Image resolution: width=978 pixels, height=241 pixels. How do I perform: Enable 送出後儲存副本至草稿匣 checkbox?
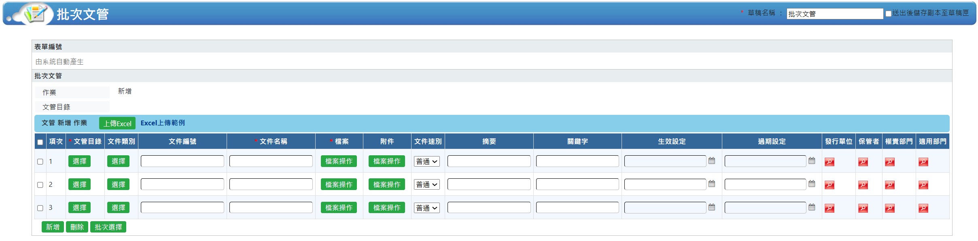pyautogui.click(x=889, y=14)
